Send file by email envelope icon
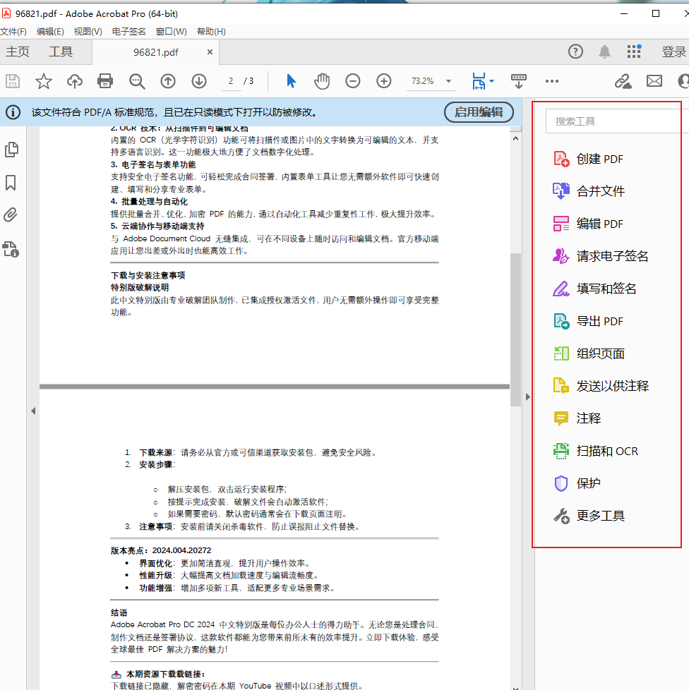 pos(654,81)
